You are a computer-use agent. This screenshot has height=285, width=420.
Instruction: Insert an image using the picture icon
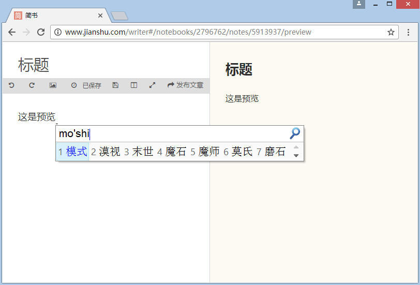click(53, 85)
